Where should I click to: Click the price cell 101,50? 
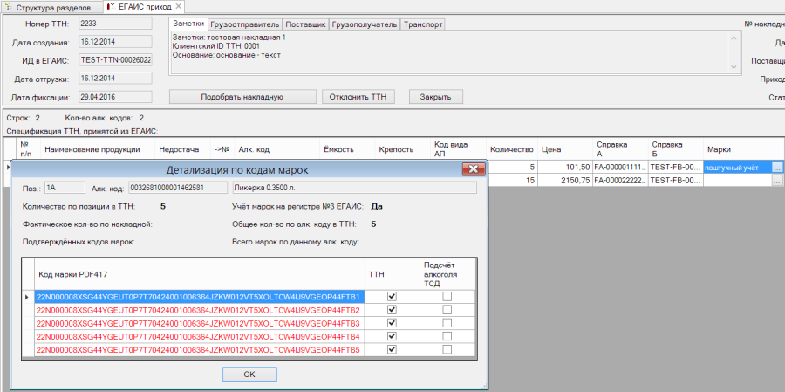564,168
